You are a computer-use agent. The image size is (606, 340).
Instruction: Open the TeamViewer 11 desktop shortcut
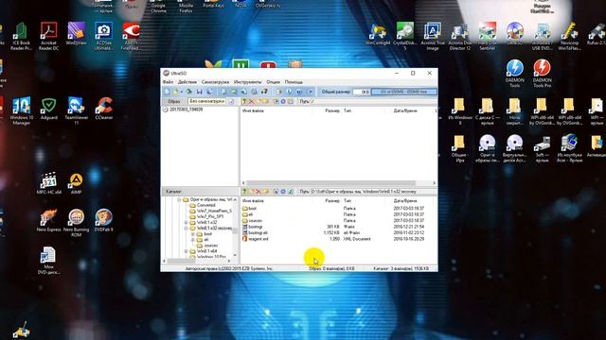click(x=76, y=110)
